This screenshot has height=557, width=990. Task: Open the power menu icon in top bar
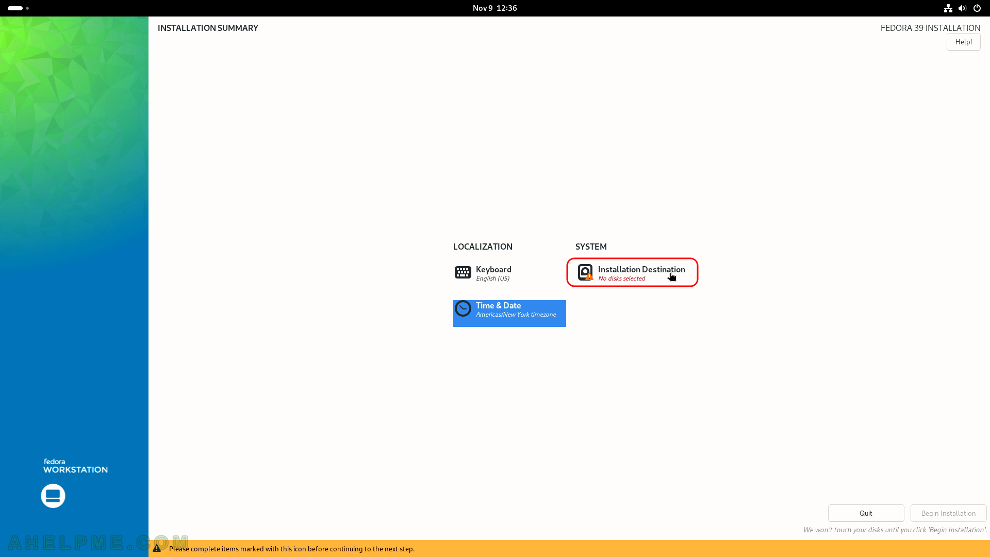pos(977,8)
